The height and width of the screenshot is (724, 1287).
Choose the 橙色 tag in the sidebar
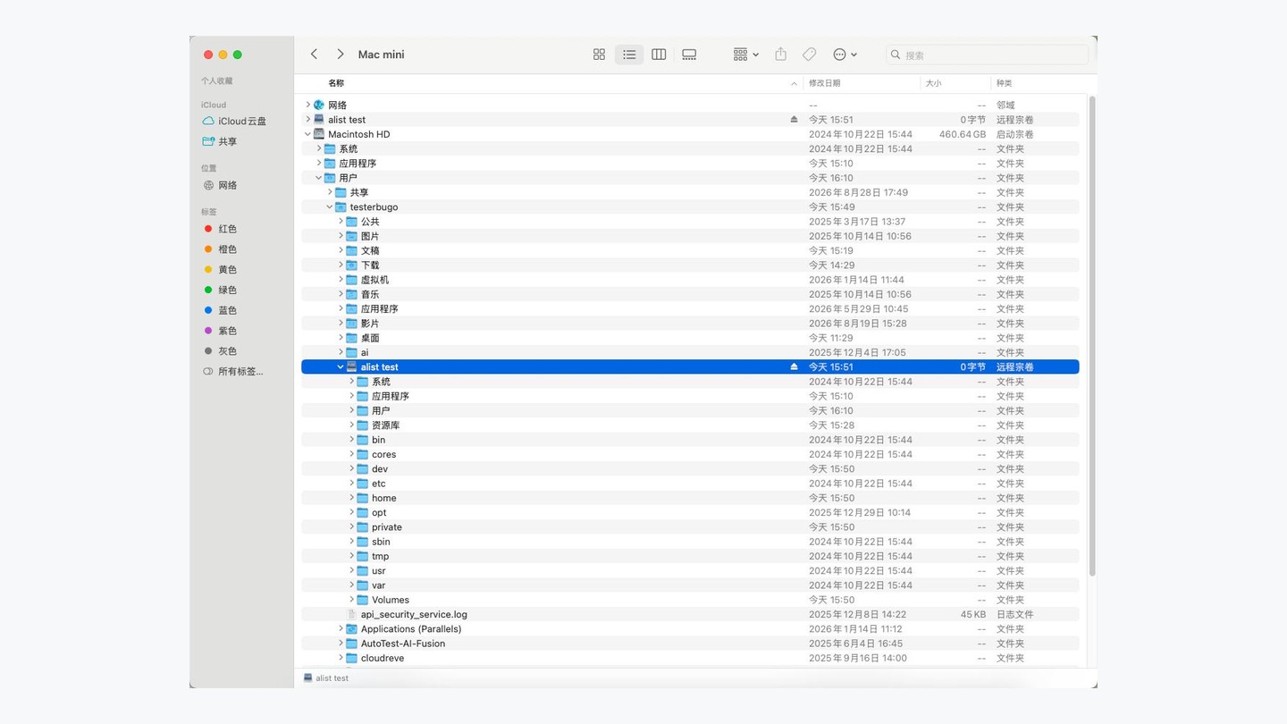[220, 249]
